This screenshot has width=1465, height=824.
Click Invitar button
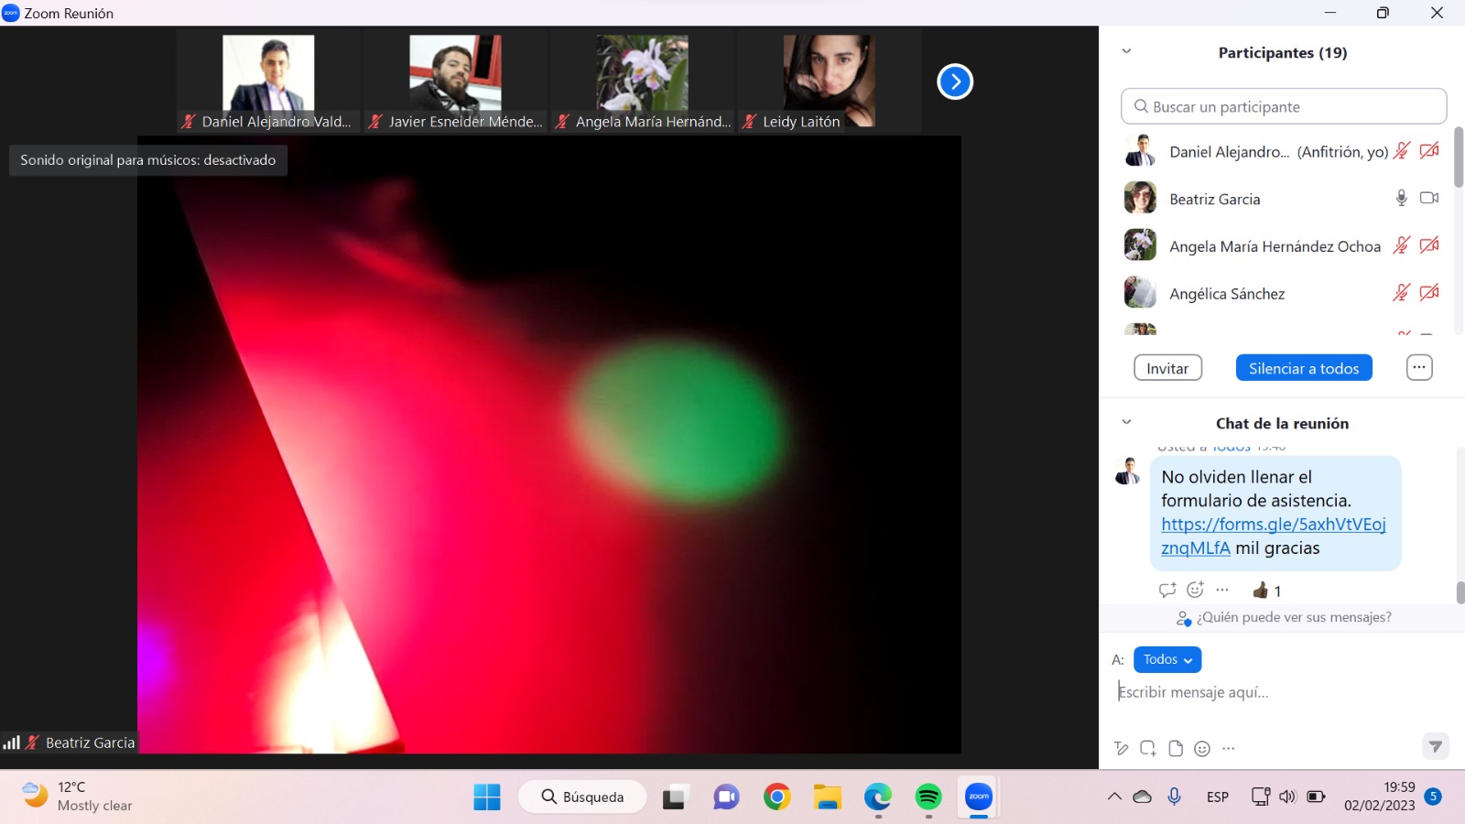(x=1167, y=368)
